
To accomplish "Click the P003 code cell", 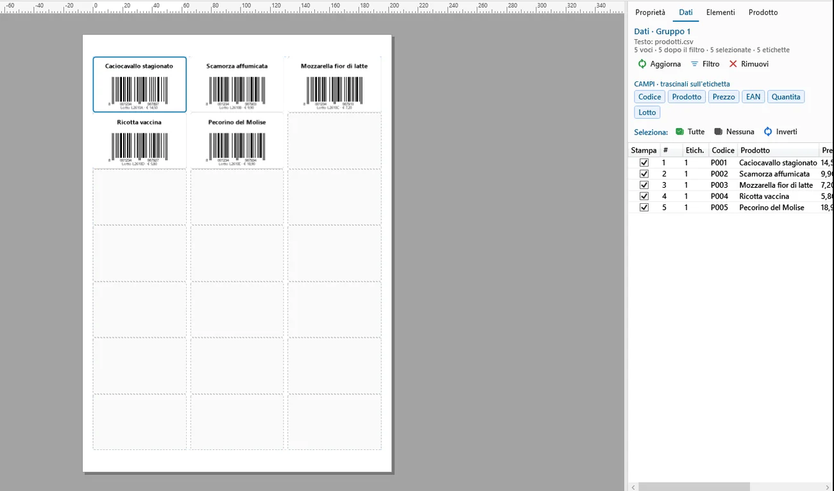I will (719, 185).
